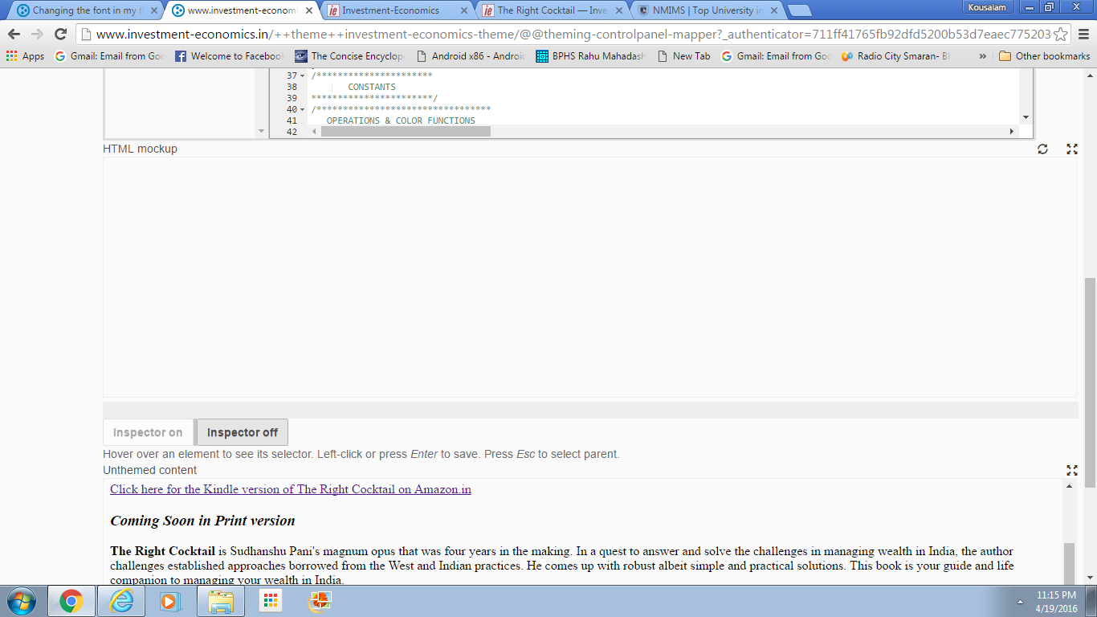Switch to the NMIMS Top University tab
Image resolution: width=1097 pixels, height=617 pixels.
708,10
